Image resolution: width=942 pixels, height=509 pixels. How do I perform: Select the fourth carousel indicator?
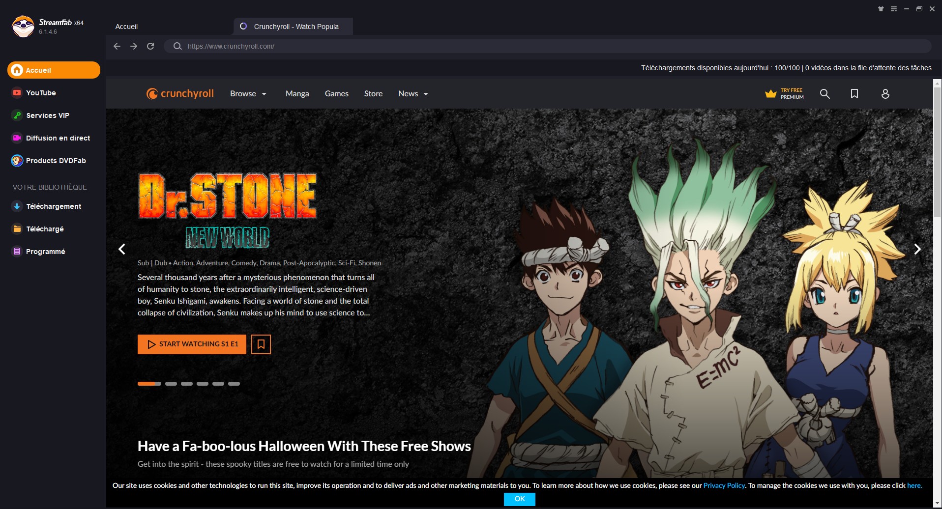203,384
